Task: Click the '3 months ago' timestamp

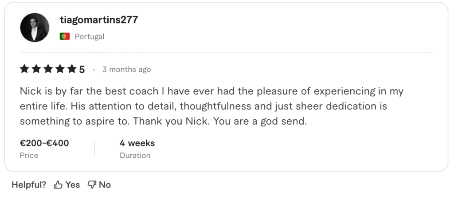Action: point(126,70)
